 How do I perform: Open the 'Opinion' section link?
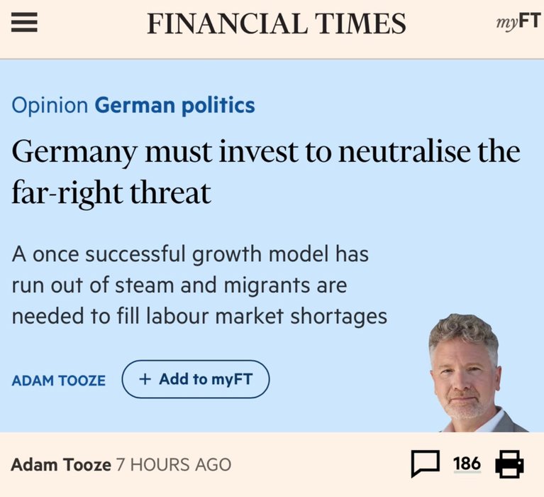50,106
